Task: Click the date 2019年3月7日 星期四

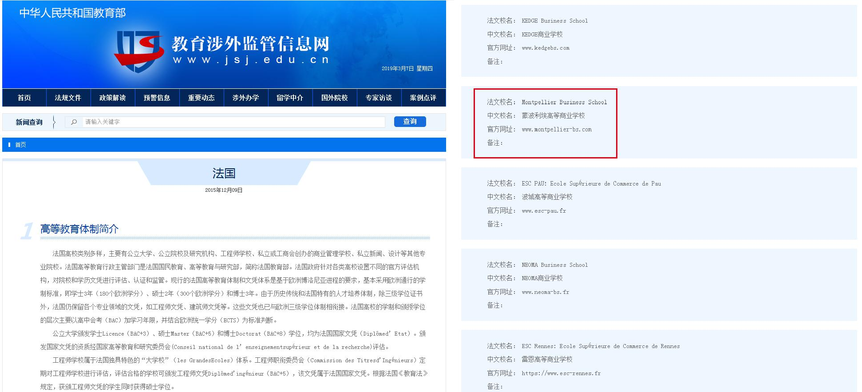Action: (x=407, y=68)
